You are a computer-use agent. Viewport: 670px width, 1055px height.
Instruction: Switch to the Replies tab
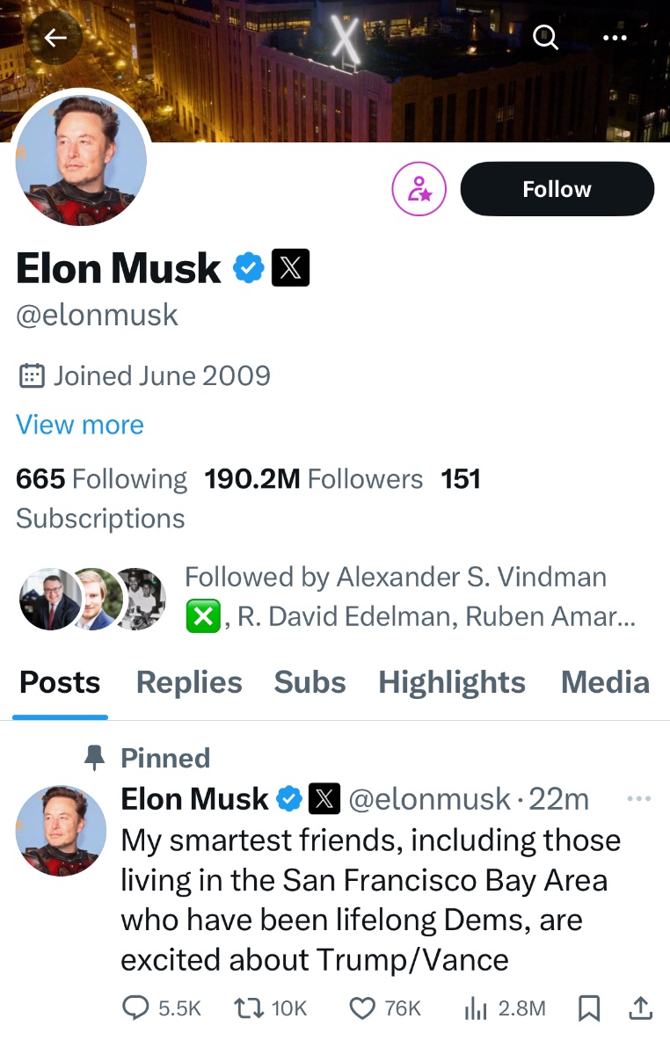(x=189, y=682)
